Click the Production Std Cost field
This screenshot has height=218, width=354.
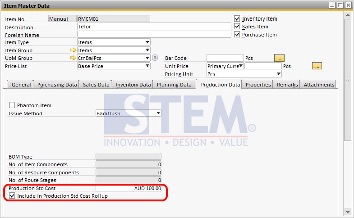[129, 188]
